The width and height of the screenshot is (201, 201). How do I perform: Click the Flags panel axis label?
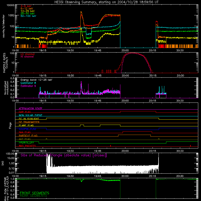coord(10,126)
